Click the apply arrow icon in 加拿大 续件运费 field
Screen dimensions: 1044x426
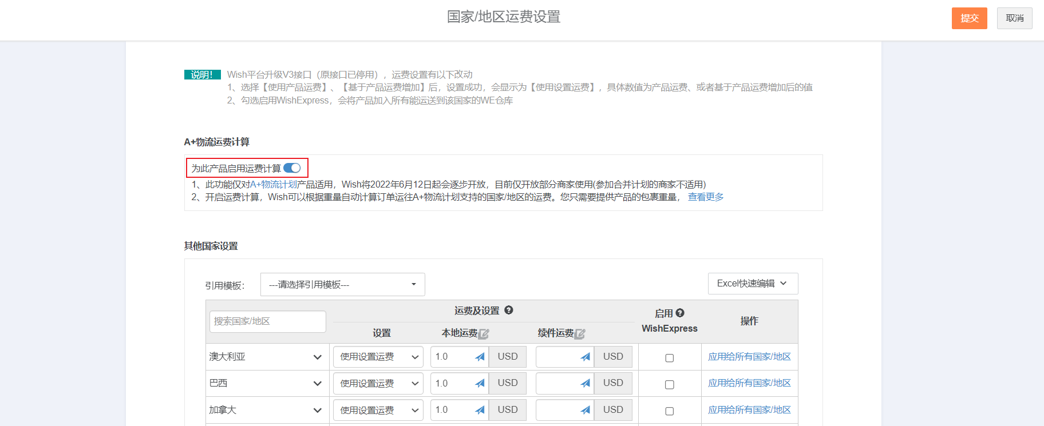click(585, 410)
